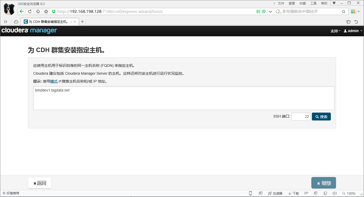The width and height of the screenshot is (364, 197).
Task: Open the admin user dropdown
Action: point(353,31)
